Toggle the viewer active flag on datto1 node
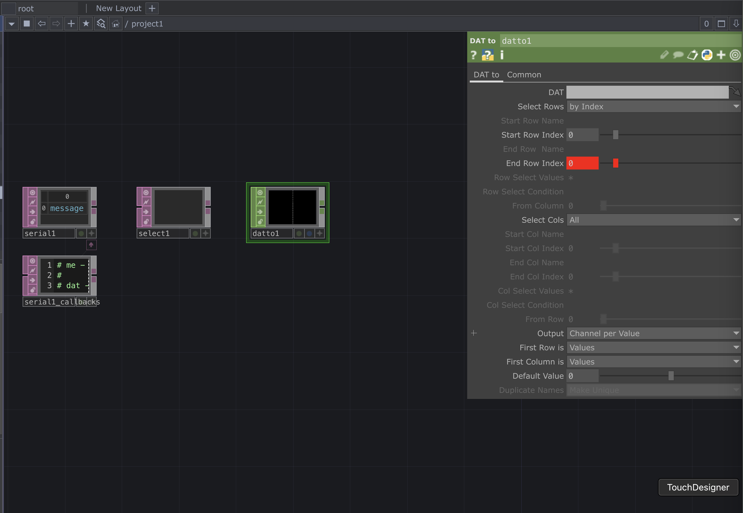 [x=260, y=192]
